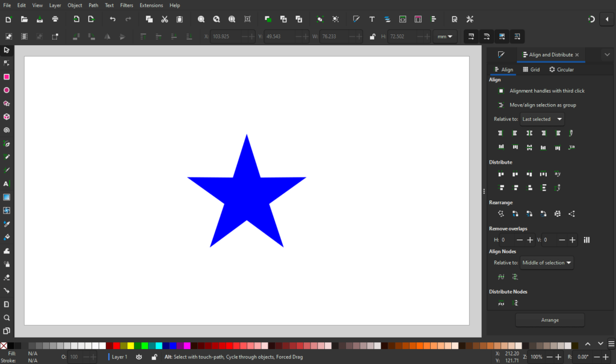Image resolution: width=616 pixels, height=364 pixels.
Task: Unlock the width/height ratio lock
Action: 373,36
